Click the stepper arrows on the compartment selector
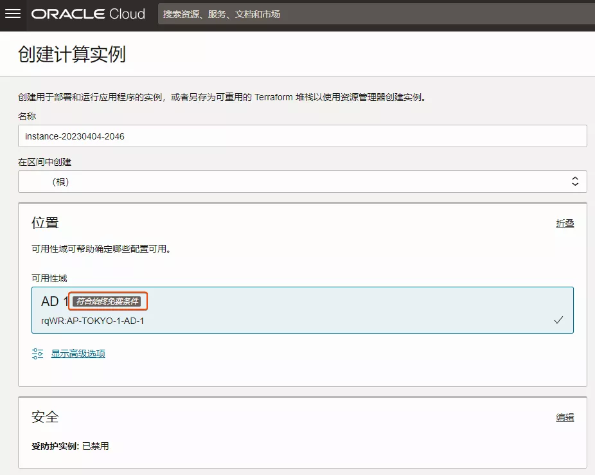This screenshot has width=595, height=475. pyautogui.click(x=575, y=181)
